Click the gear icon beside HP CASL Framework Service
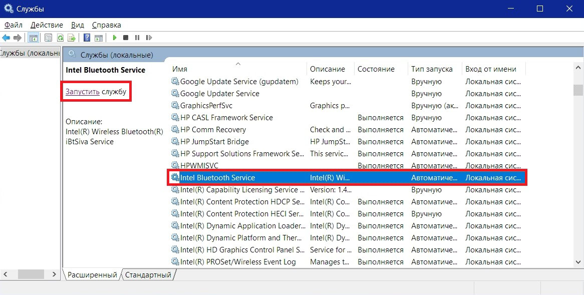This screenshot has width=584, height=295. click(175, 117)
